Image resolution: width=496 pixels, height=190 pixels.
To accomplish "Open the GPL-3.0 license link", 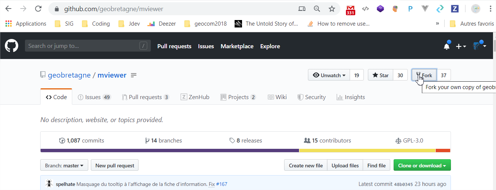I will tap(409, 141).
